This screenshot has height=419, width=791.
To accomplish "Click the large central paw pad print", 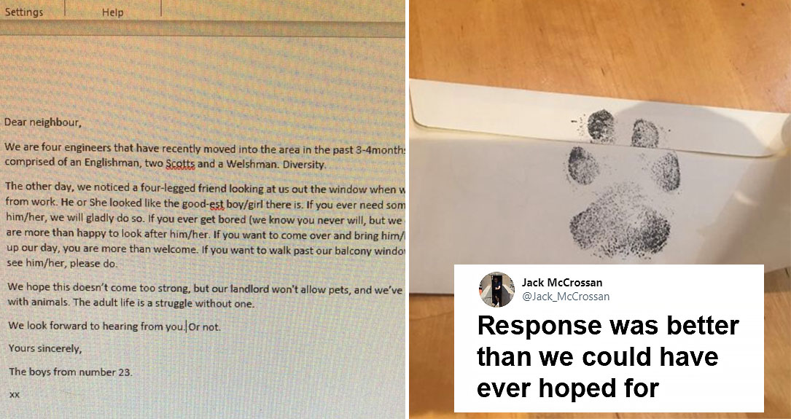I will click(620, 226).
